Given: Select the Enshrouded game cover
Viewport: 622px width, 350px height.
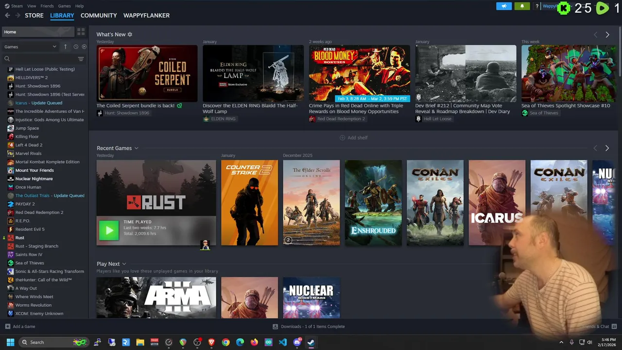Looking at the screenshot, I should pyautogui.click(x=373, y=203).
